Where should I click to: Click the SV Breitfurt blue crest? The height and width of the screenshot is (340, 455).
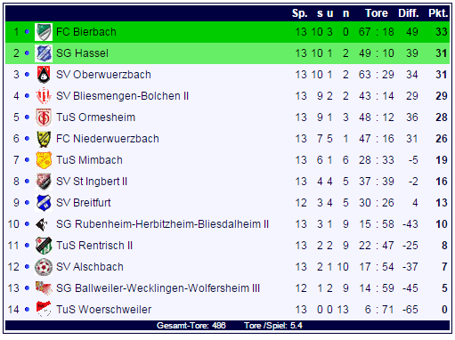click(44, 203)
